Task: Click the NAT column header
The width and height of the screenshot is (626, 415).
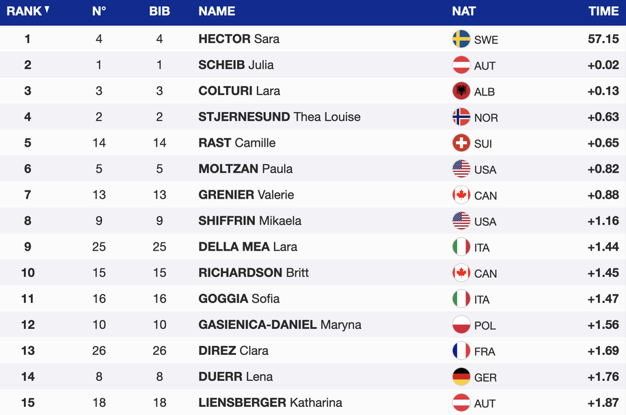Action: [x=463, y=12]
